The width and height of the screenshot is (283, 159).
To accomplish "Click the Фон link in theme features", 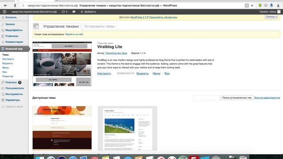I will tap(167, 74).
